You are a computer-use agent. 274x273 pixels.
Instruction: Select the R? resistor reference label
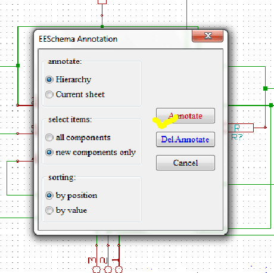pyautogui.click(x=237, y=137)
